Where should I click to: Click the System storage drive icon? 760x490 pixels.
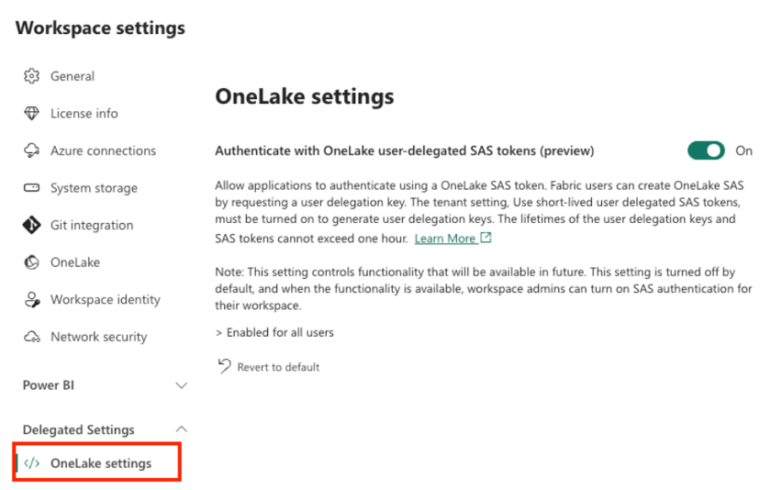click(x=32, y=188)
